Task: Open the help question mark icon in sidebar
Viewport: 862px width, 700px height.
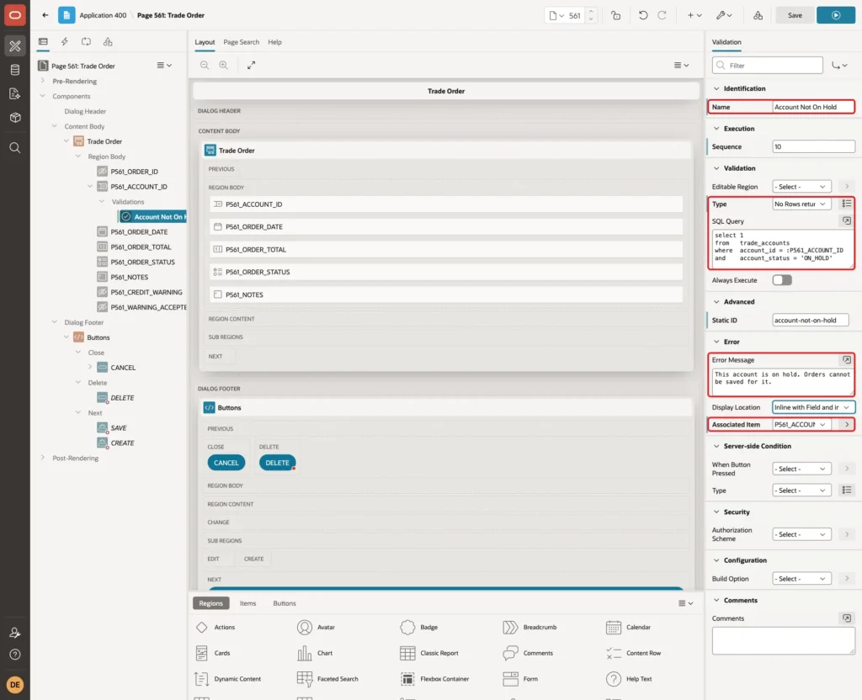Action: [15, 655]
